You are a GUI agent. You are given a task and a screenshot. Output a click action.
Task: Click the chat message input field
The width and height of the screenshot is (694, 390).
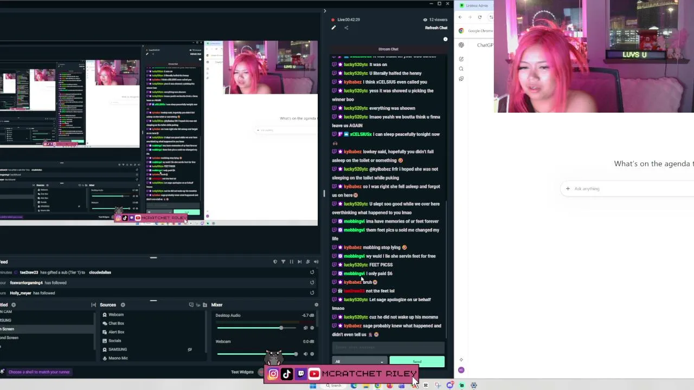(x=388, y=347)
